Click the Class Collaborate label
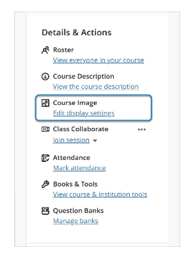194x262 pixels. pos(80,129)
